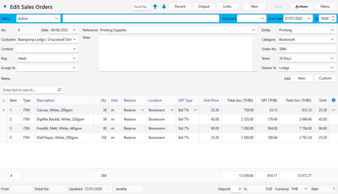Image resolution: width=338 pixels, height=194 pixels.
Task: Click the Order No. input field
Action: (307, 49)
